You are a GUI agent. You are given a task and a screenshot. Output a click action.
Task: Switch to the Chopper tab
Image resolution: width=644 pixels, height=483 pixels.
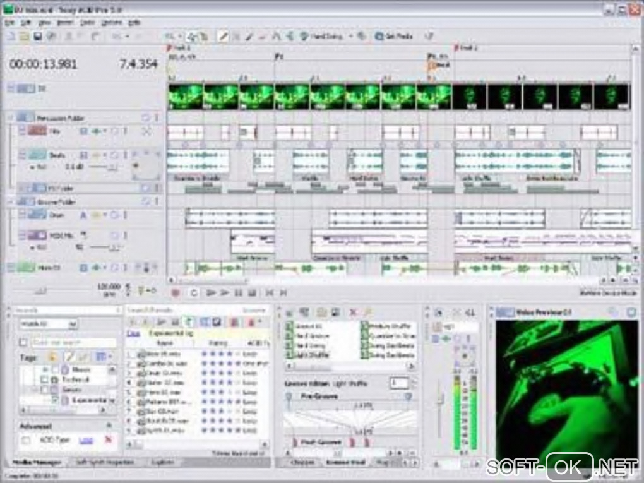point(302,462)
